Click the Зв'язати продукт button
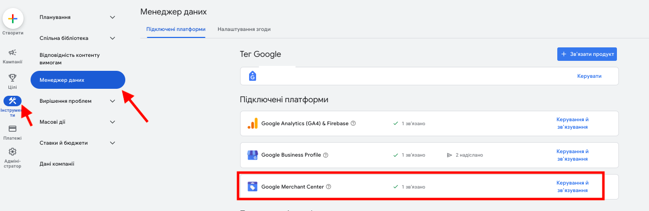 [587, 54]
